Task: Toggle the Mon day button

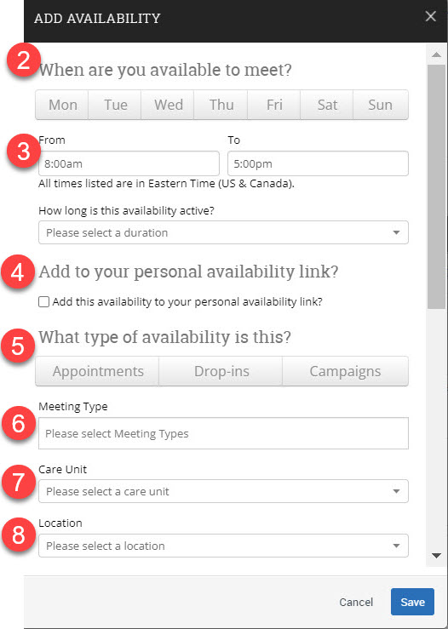Action: click(x=62, y=105)
